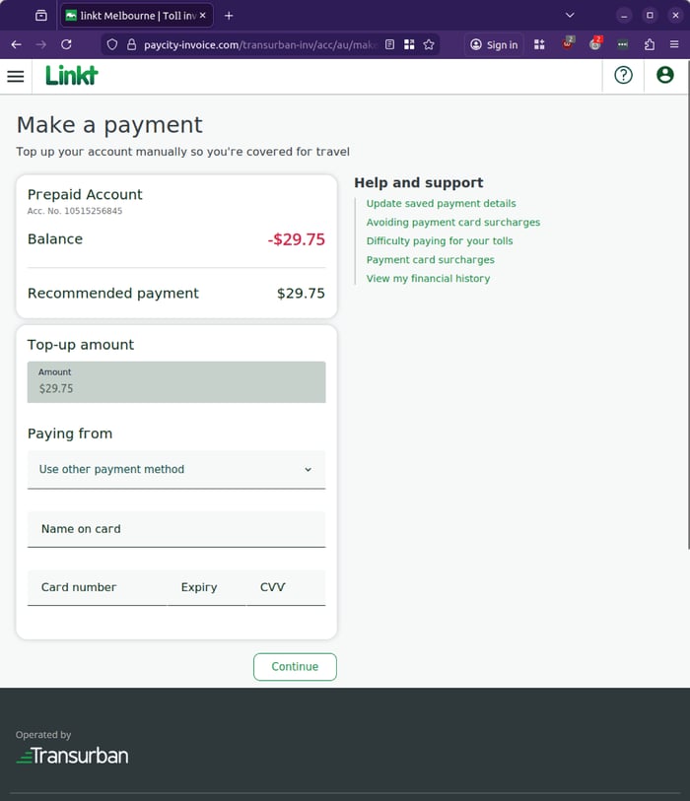Screen dimensions: 690x801
Task: Open site information via the padlock
Action: pos(132,44)
